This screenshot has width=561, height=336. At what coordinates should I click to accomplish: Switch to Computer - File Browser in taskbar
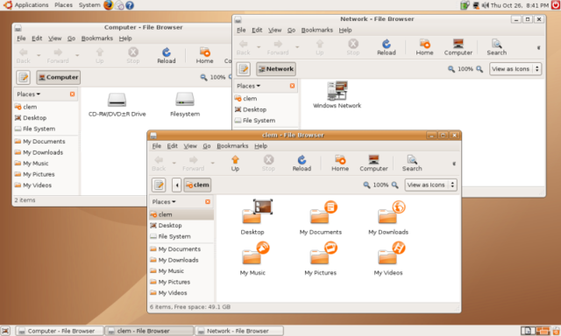pos(60,331)
